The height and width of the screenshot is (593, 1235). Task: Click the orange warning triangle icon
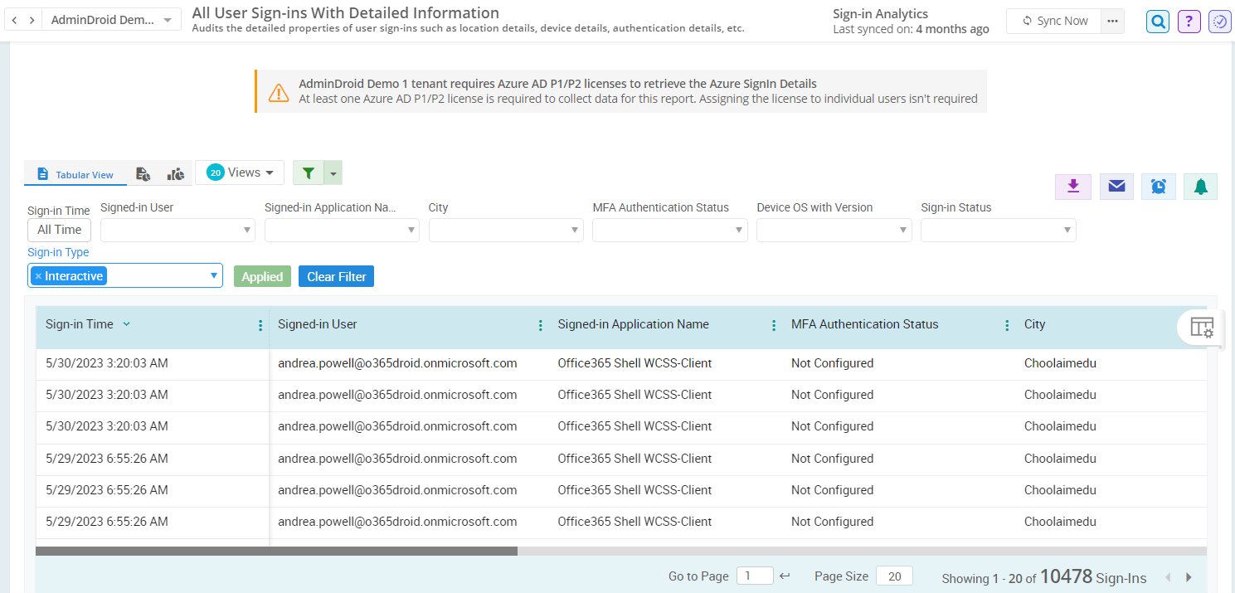click(279, 92)
